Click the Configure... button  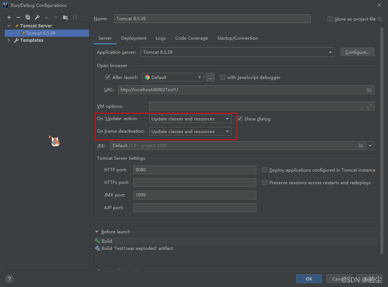pyautogui.click(x=357, y=52)
